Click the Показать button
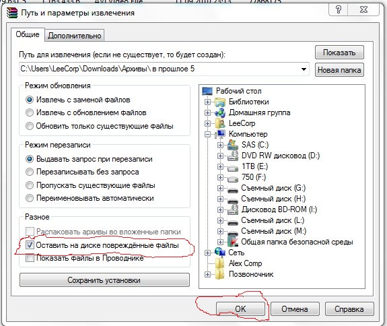 click(339, 53)
